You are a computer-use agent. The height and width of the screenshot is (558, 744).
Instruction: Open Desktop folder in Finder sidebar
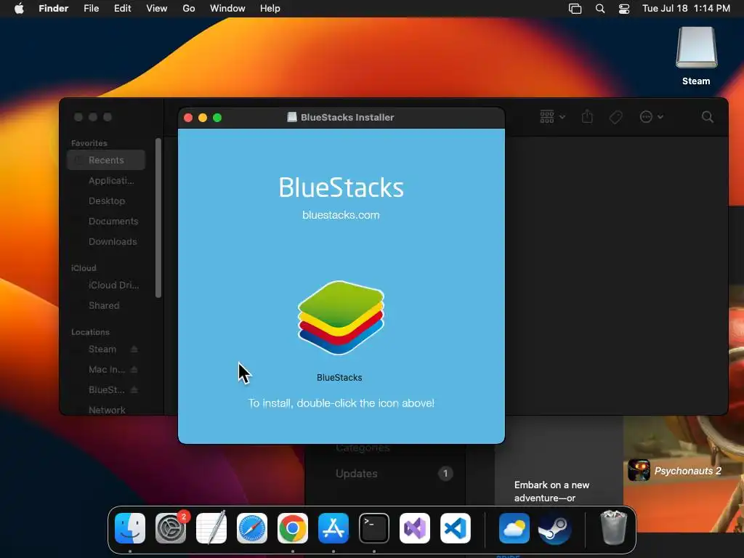[106, 201]
